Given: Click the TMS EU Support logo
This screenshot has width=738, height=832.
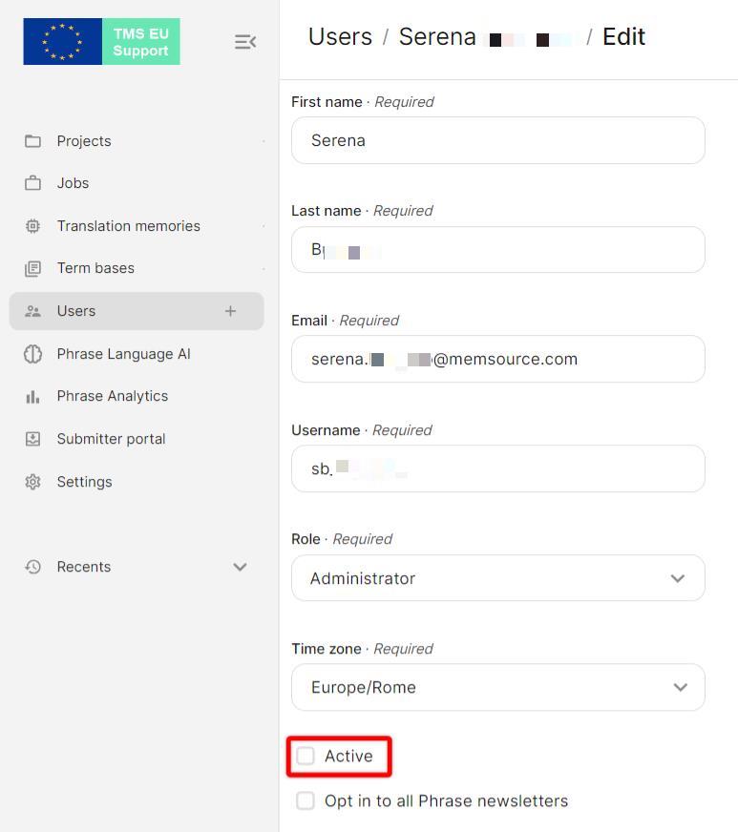Looking at the screenshot, I should pos(101,41).
